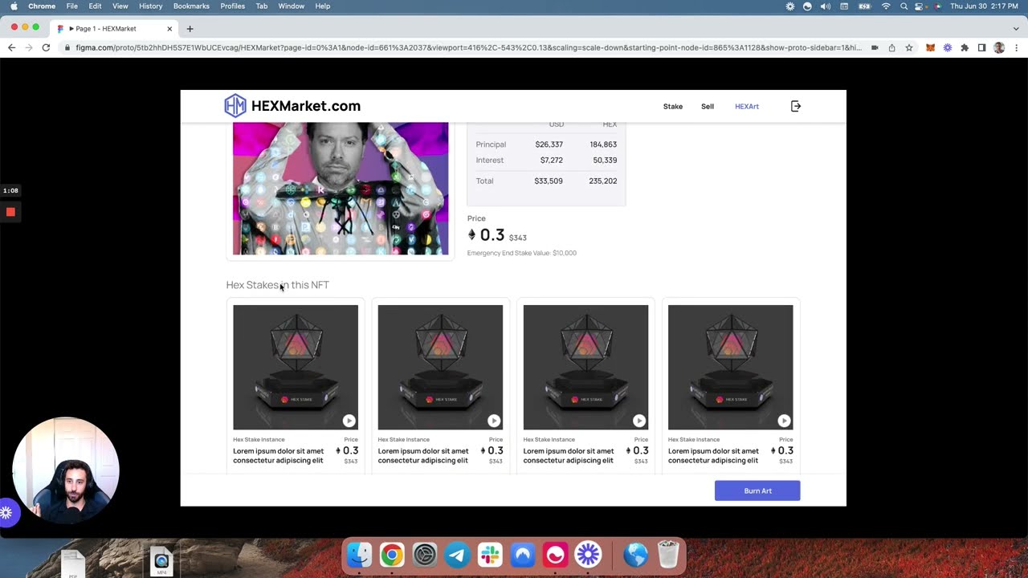Open Telegram from the Dock
Screen dimensions: 1028x578
[457, 555]
